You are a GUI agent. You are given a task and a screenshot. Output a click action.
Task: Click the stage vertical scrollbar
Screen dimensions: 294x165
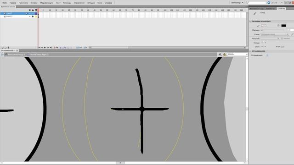pos(247,109)
